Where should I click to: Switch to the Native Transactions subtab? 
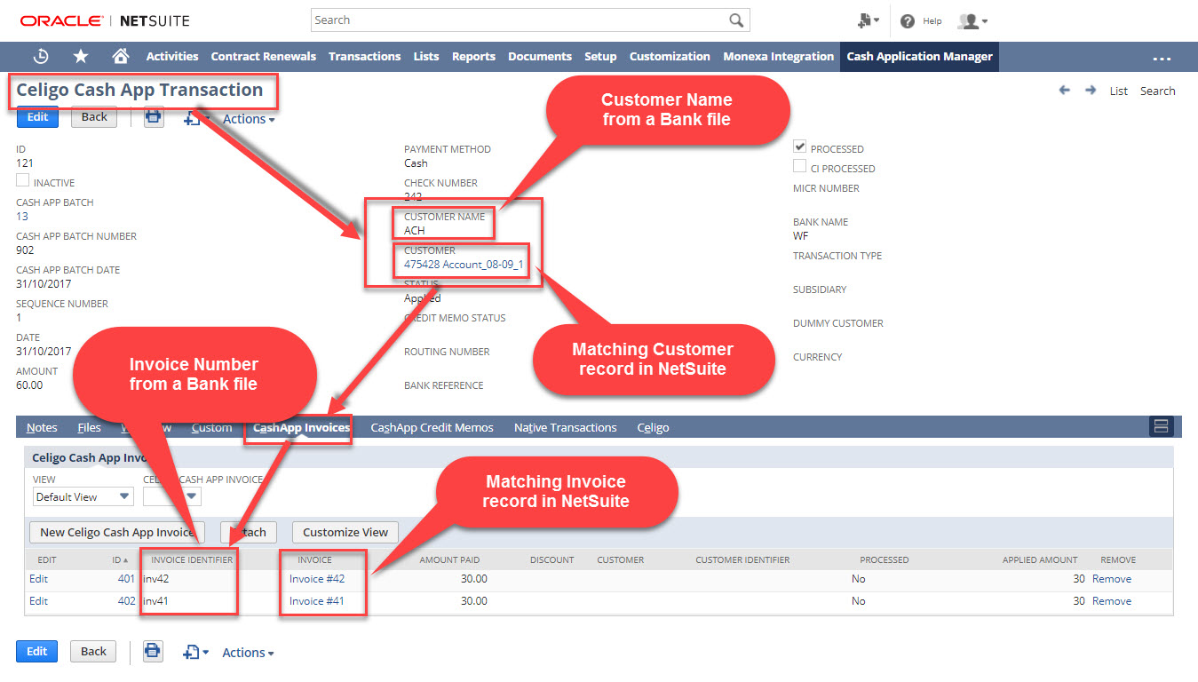pyautogui.click(x=565, y=427)
